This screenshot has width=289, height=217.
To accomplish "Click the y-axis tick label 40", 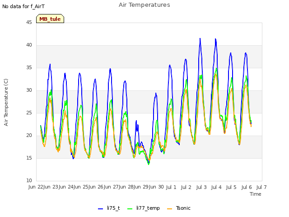I will point(29,45).
